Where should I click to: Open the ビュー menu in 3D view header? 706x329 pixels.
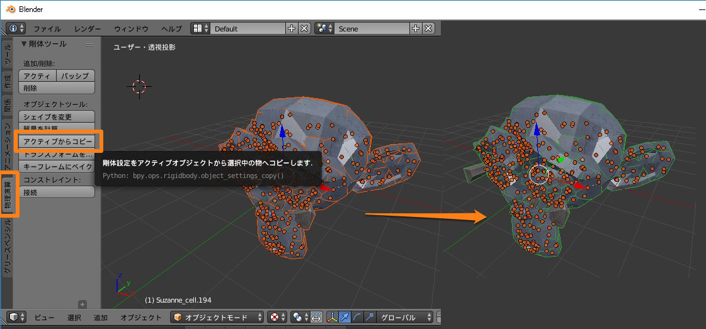click(45, 317)
